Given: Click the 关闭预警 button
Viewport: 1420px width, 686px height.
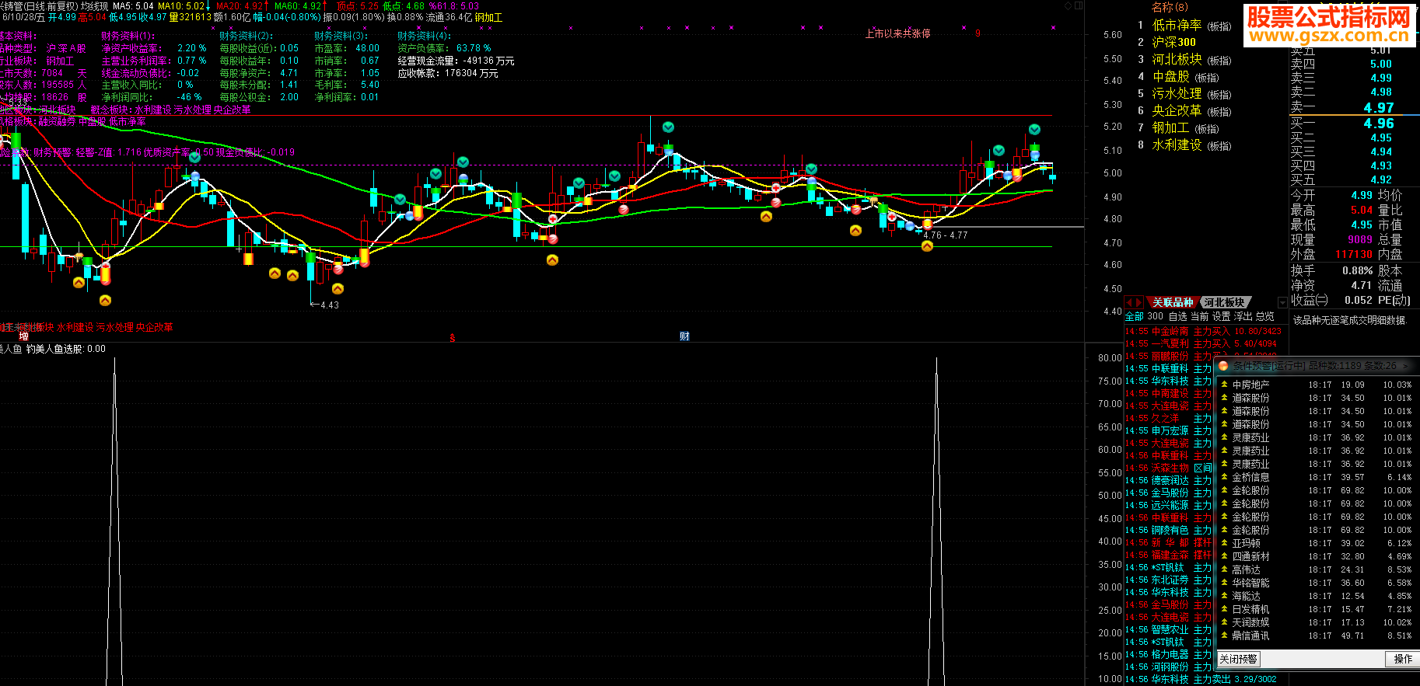Looking at the screenshot, I should pyautogui.click(x=1238, y=659).
